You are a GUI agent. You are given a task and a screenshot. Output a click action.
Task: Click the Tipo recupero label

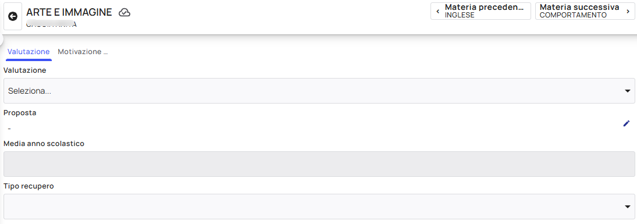point(29,186)
